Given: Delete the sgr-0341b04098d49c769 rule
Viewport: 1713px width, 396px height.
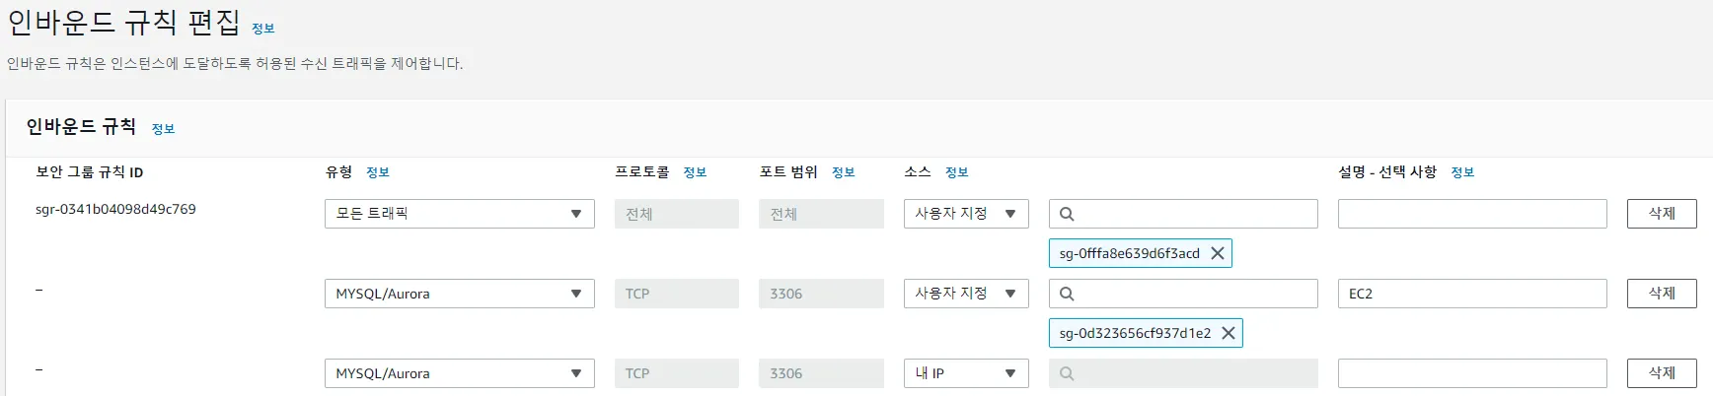Looking at the screenshot, I should (1662, 214).
